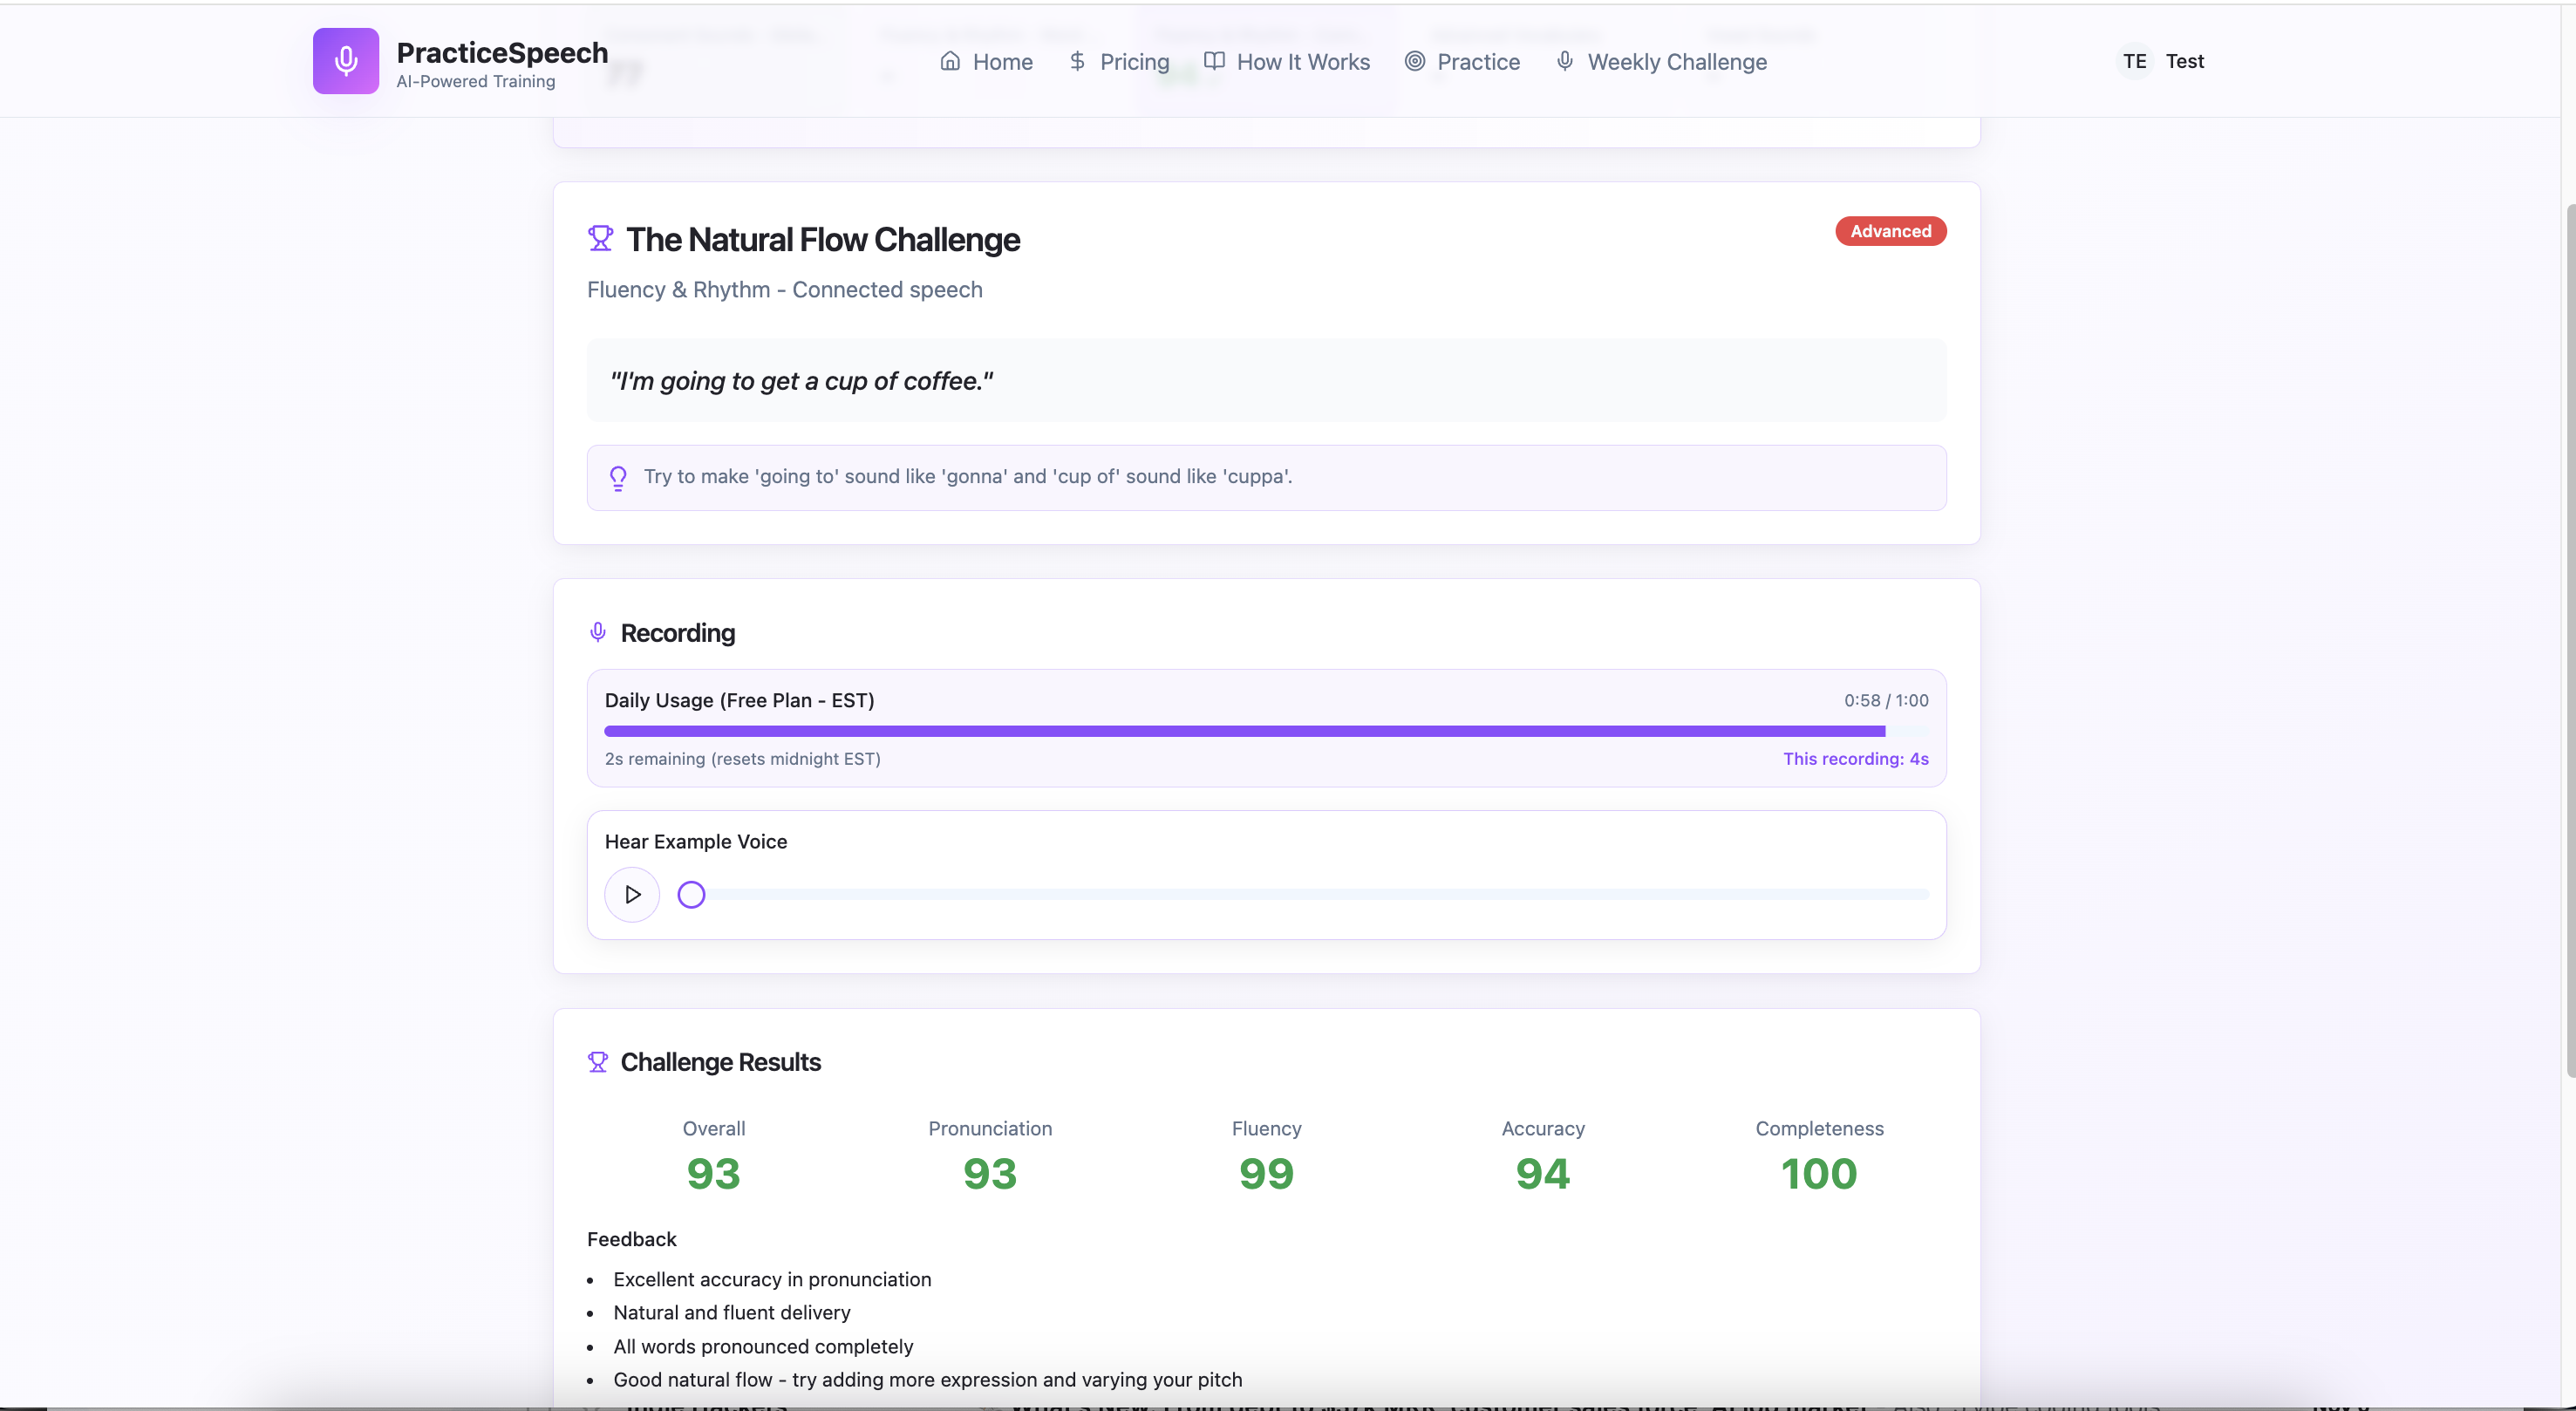Click the example voice slider handle
Image resolution: width=2576 pixels, height=1411 pixels.
pyautogui.click(x=691, y=894)
